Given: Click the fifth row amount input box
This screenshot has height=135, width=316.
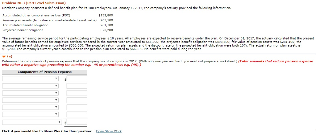Looking at the screenshot, I should (x=77, y=107).
